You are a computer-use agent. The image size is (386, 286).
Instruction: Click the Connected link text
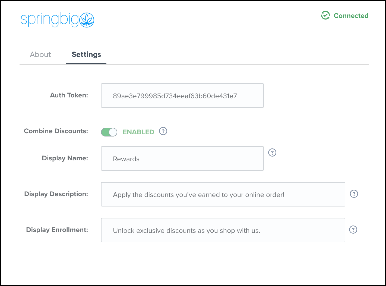click(351, 15)
